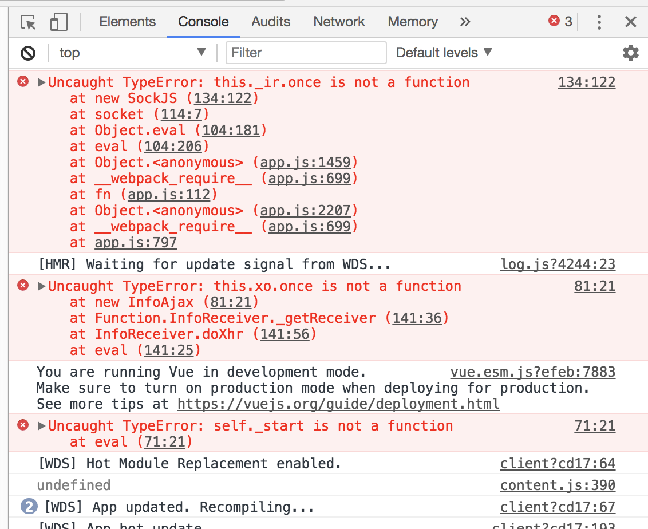Expand the this.xo.once TypeError entry

pos(41,286)
